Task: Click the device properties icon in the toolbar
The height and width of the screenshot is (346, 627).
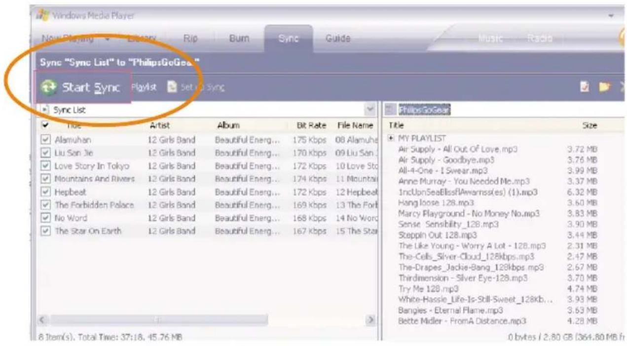Action: click(585, 87)
